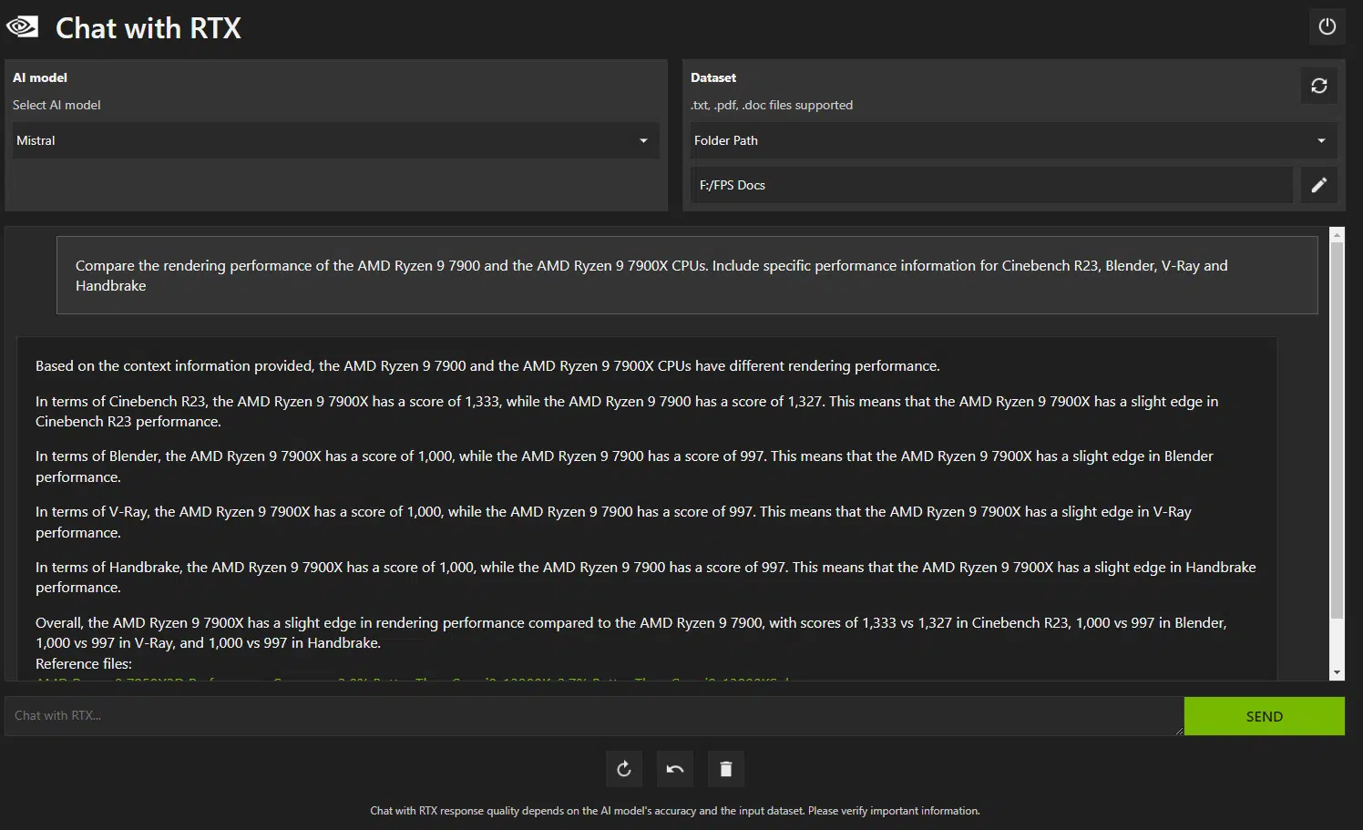Image resolution: width=1363 pixels, height=830 pixels.
Task: Click the 'In terms of Handbrake' paragraph
Action: pyautogui.click(x=645, y=577)
